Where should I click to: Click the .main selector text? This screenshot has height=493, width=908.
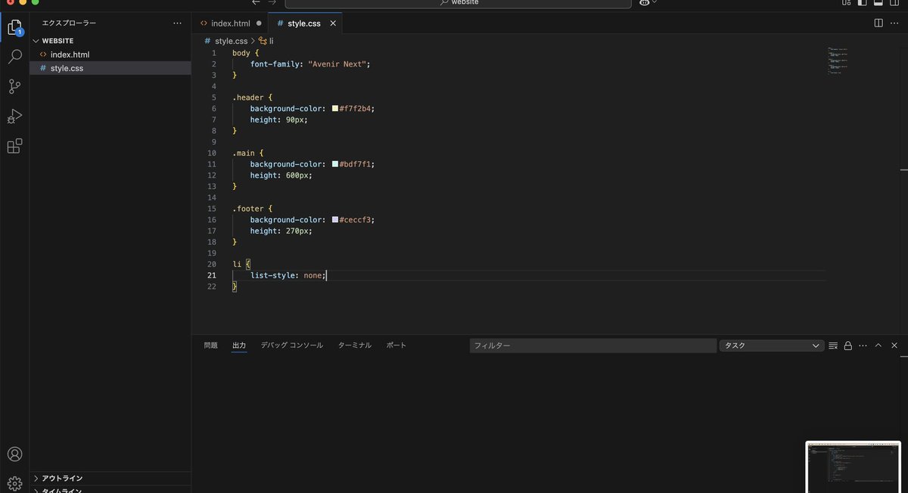pyautogui.click(x=244, y=153)
